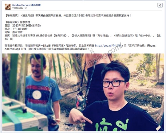Click the white circle emblem on blue shirt
This screenshot has width=166, height=133.
click(37, 95)
